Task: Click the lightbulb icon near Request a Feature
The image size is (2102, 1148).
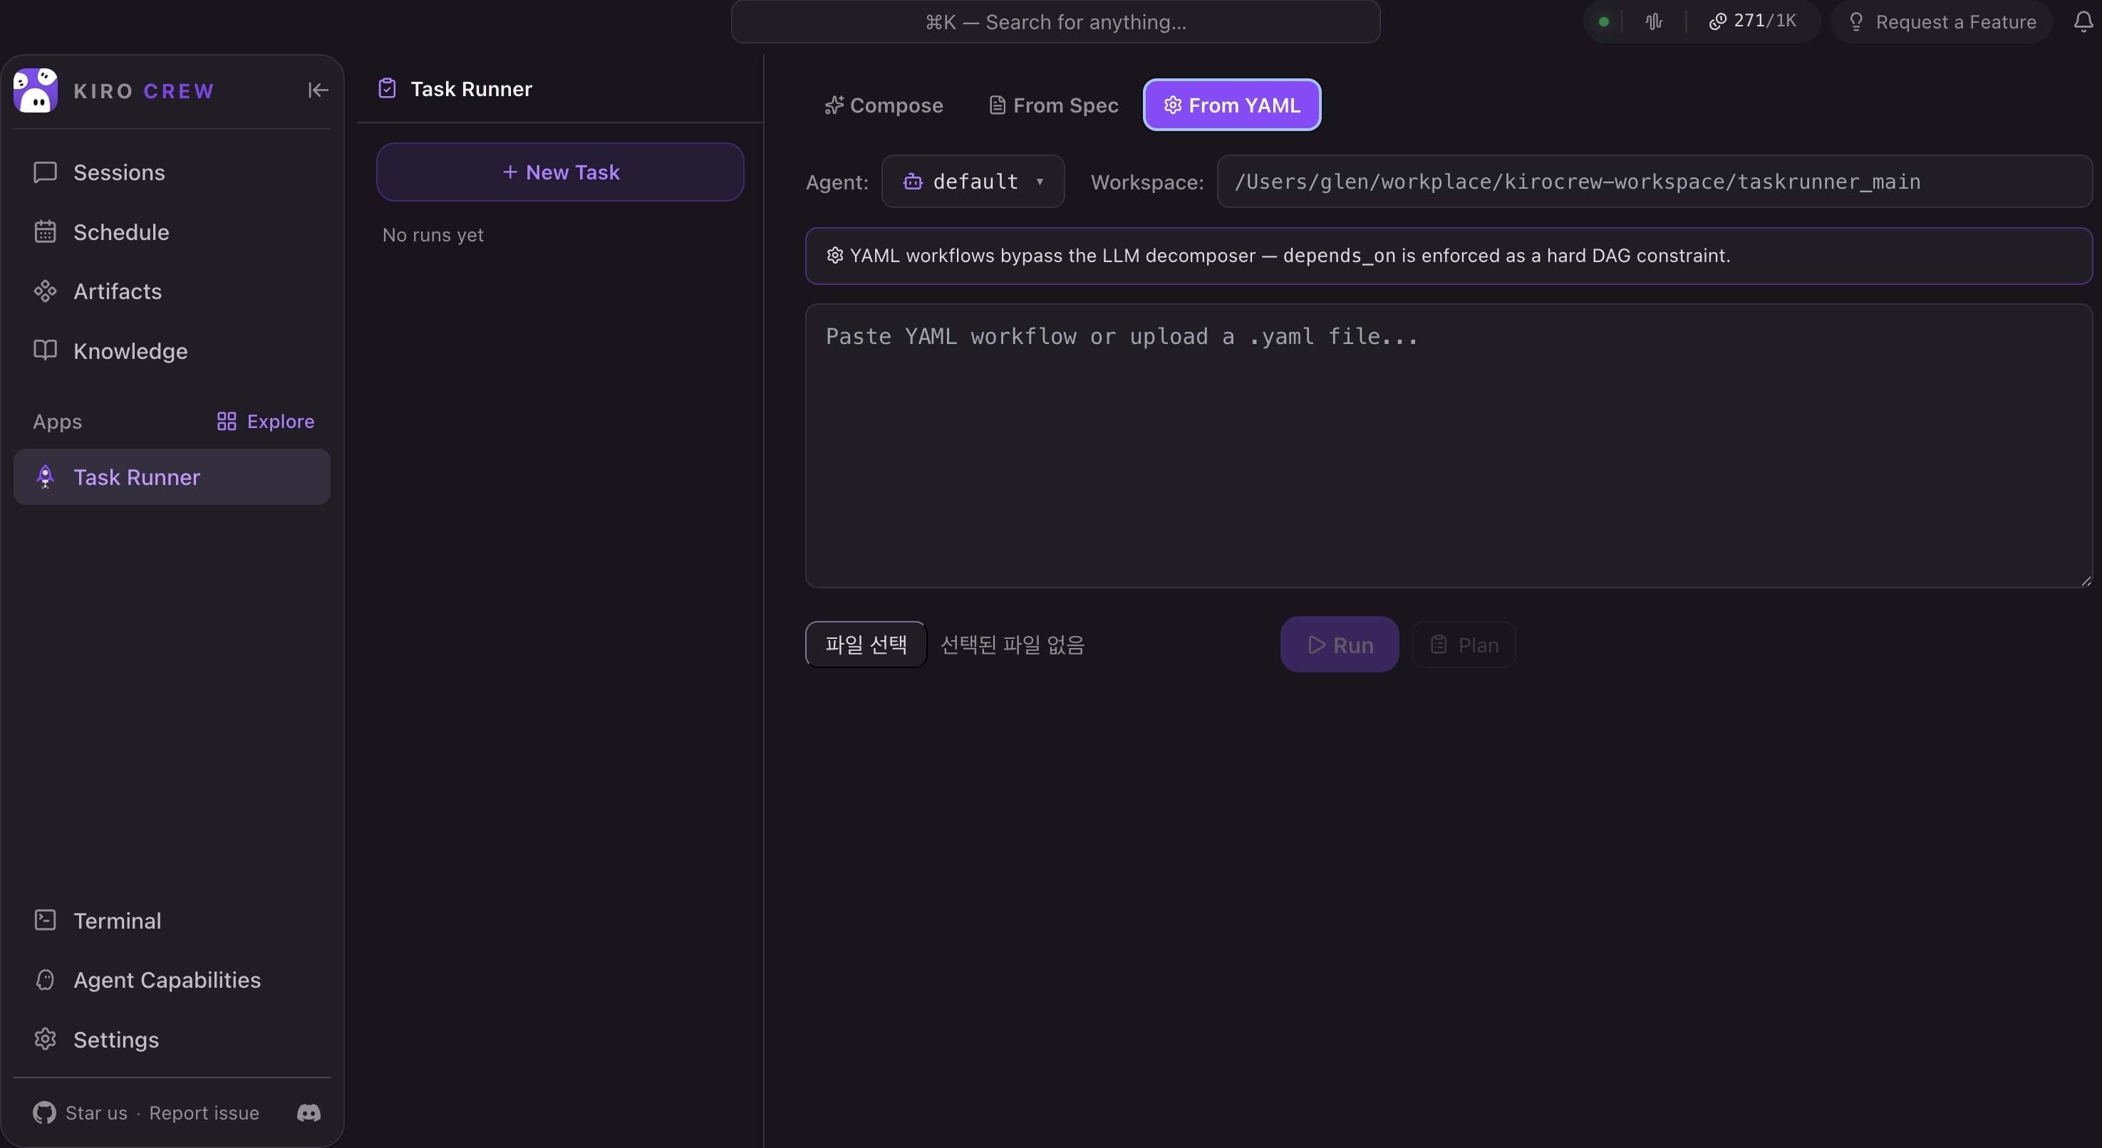Action: [x=1856, y=22]
